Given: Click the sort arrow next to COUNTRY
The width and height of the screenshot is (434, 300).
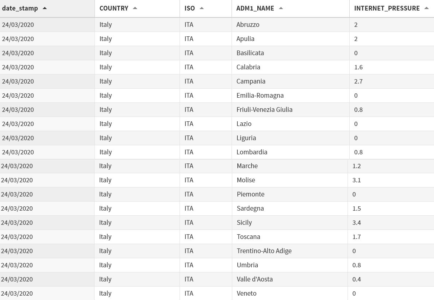Looking at the screenshot, I should [x=135, y=8].
